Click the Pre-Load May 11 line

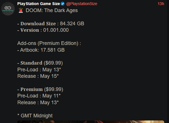[x=39, y=96]
